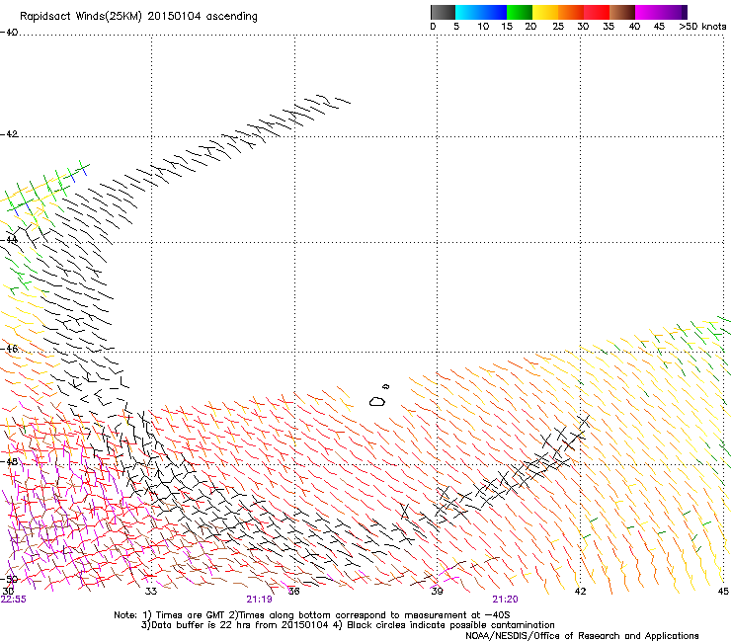The height and width of the screenshot is (642, 731).
Task: Click the '-50' latitude label
Action: click(x=9, y=579)
